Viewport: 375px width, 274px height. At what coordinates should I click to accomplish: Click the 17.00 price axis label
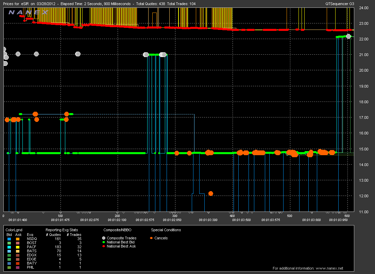[364, 117]
